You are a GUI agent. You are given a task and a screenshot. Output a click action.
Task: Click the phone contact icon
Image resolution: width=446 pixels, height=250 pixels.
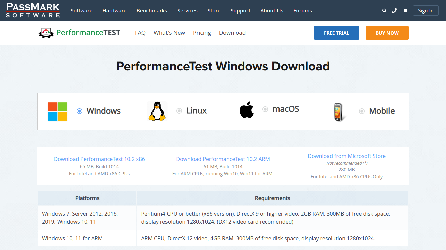click(x=394, y=11)
